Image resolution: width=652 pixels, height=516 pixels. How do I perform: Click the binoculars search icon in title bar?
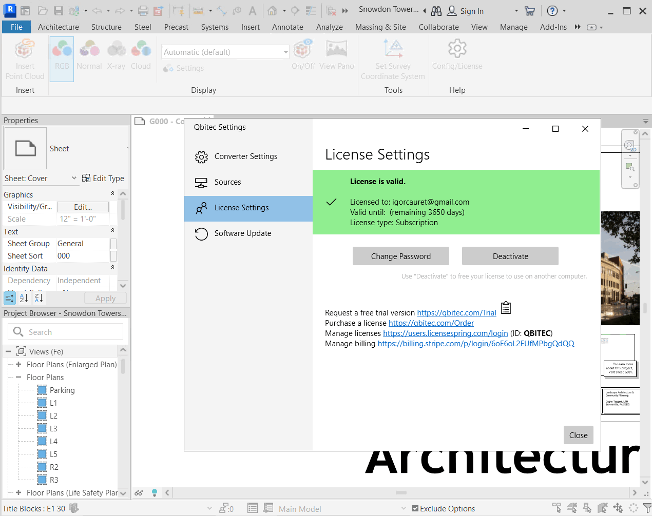click(x=436, y=11)
